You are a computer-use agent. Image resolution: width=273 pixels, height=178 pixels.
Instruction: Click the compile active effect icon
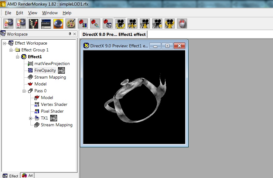coord(83,24)
